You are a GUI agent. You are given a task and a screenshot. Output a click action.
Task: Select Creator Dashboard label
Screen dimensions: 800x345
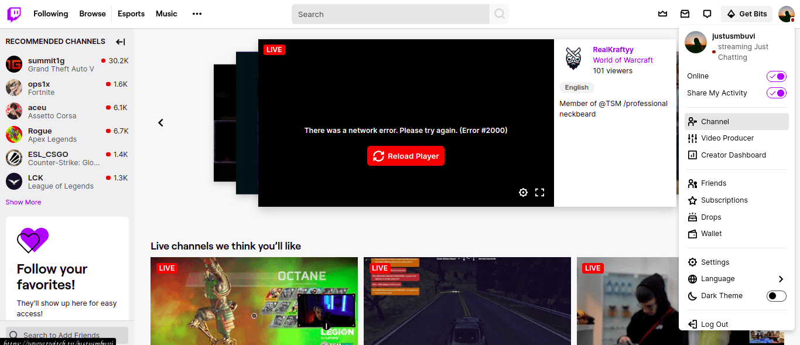pyautogui.click(x=734, y=155)
